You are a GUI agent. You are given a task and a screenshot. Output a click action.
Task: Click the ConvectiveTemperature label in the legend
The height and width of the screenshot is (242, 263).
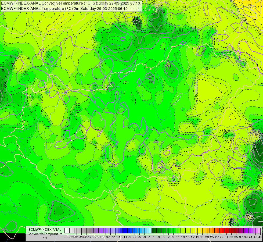click(45, 234)
